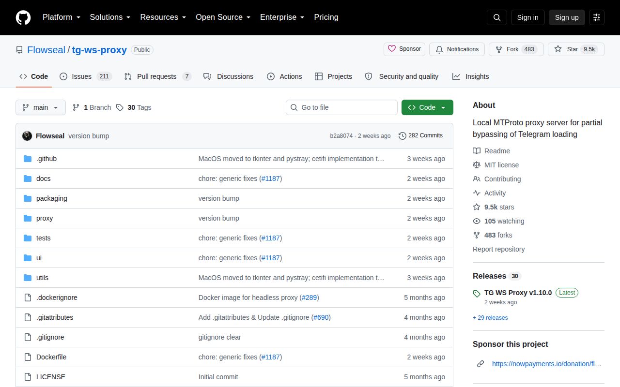
Task: Expand the green Code dropdown
Action: (427, 107)
